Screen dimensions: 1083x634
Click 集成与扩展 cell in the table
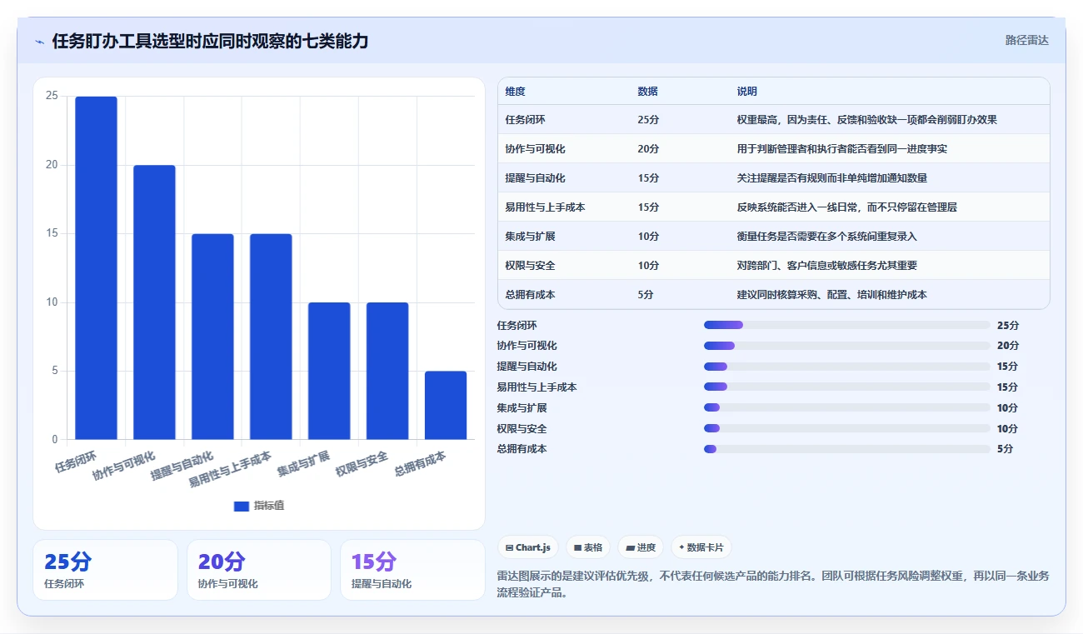click(530, 237)
